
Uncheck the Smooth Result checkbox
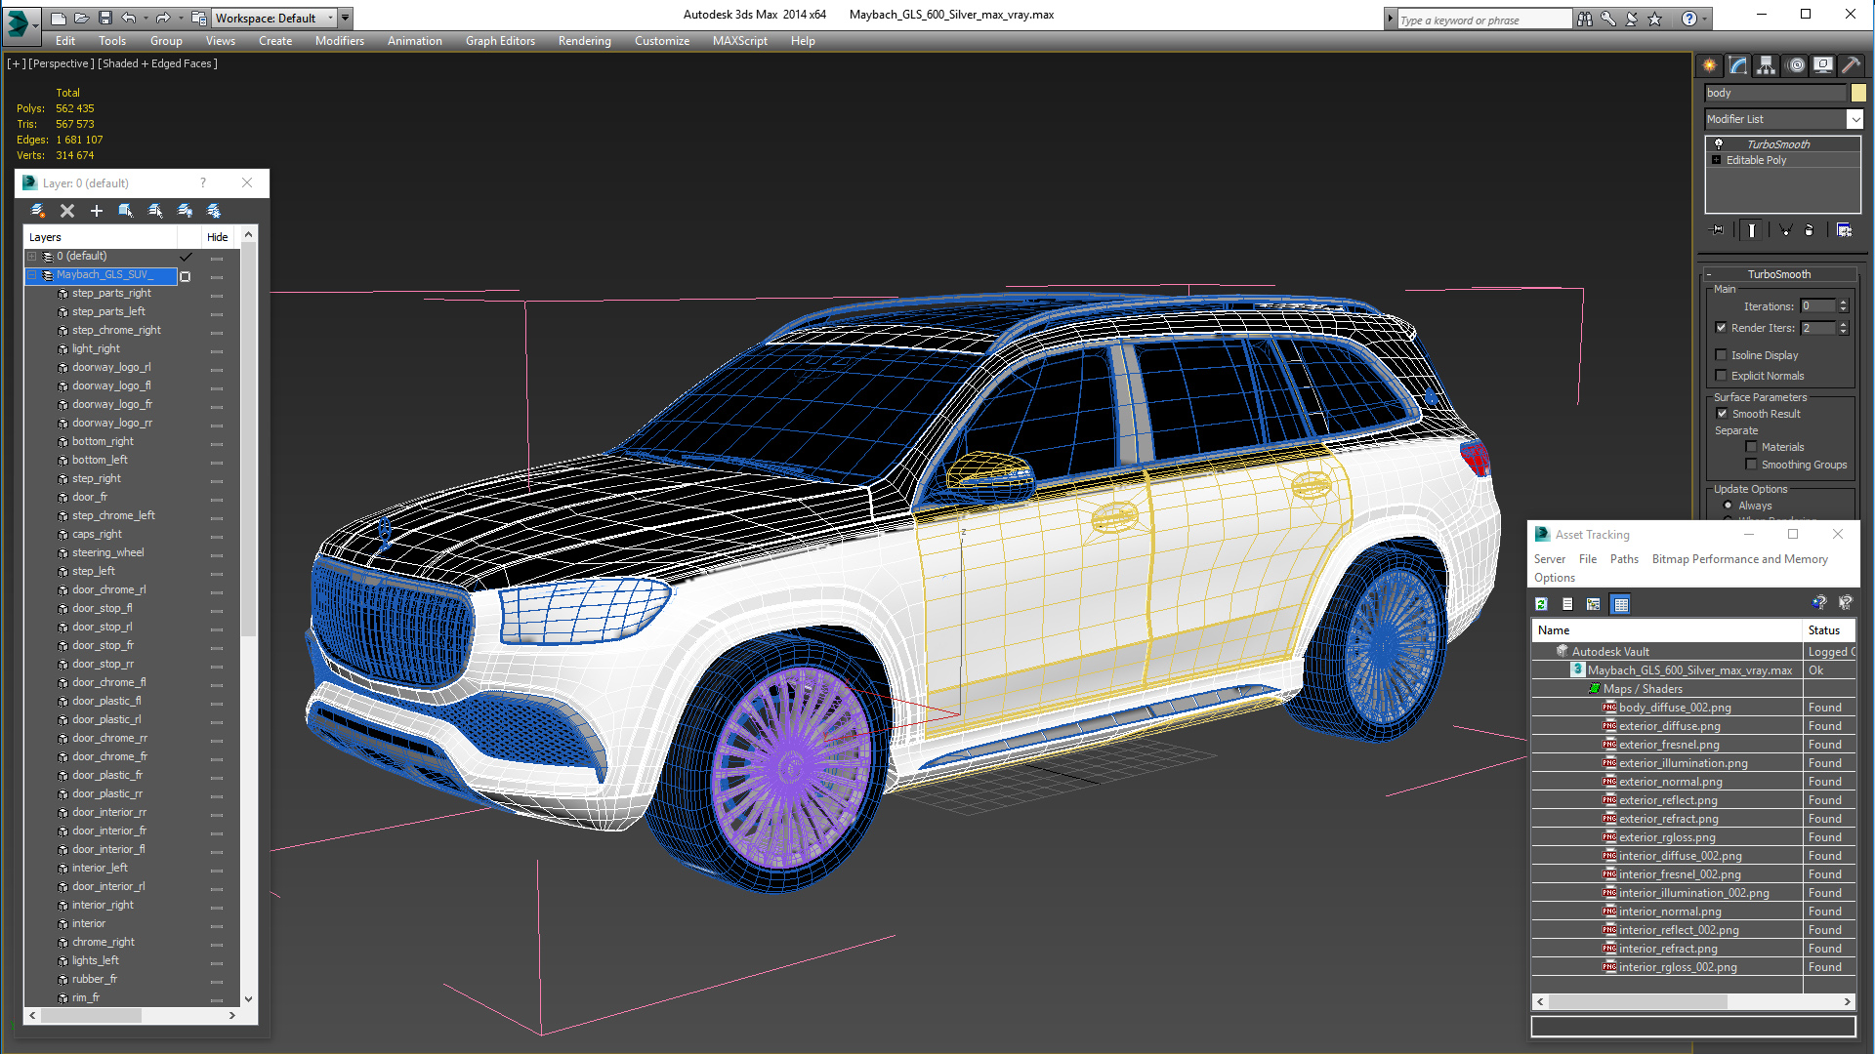tap(1723, 414)
